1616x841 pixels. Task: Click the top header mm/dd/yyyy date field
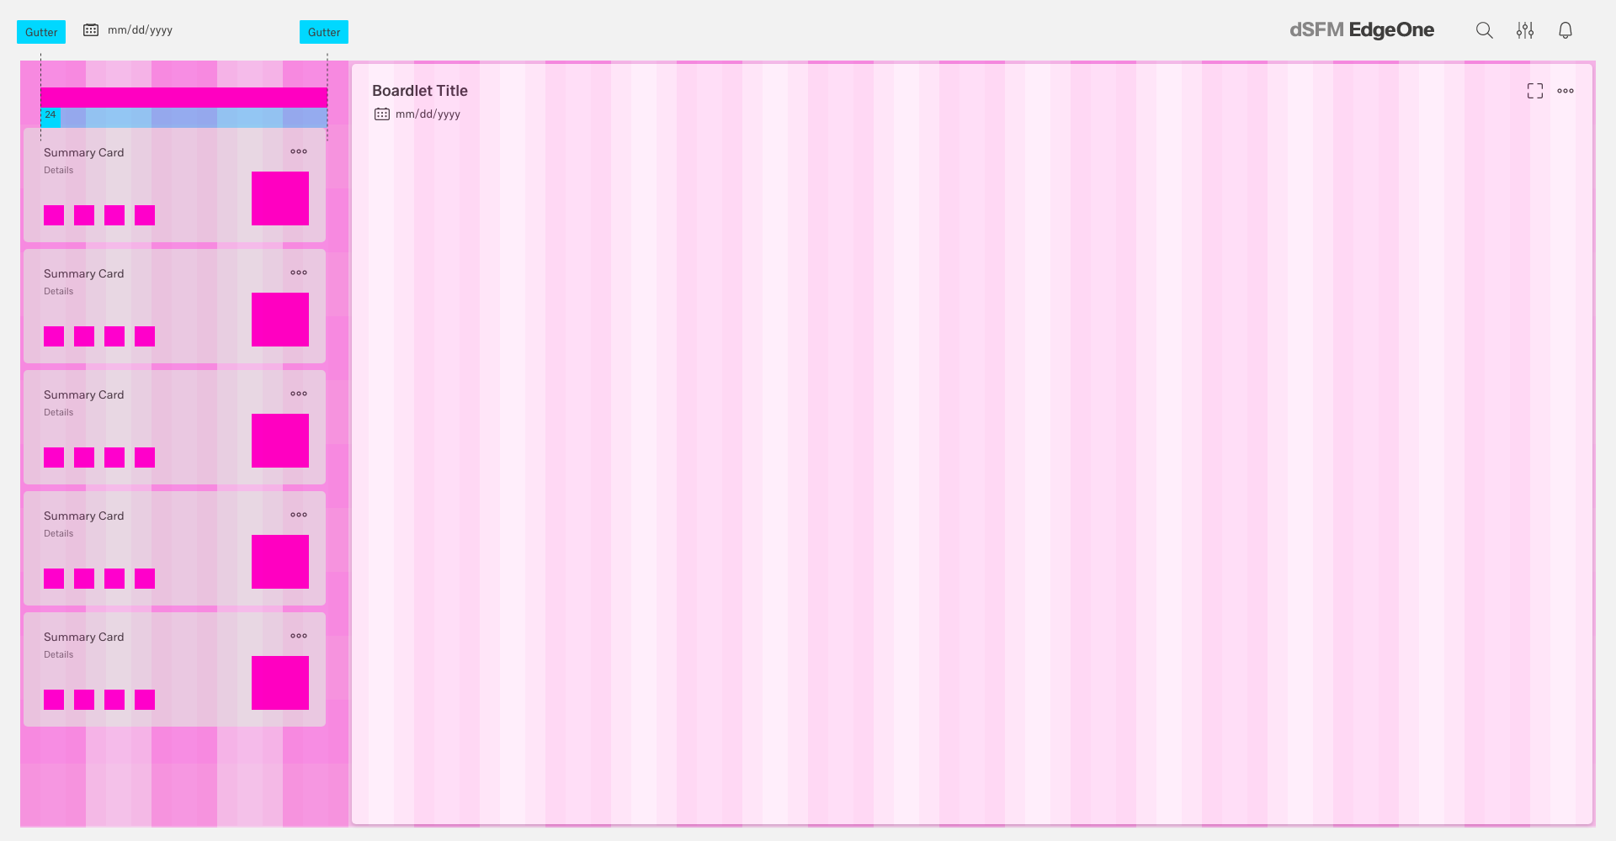pyautogui.click(x=140, y=30)
